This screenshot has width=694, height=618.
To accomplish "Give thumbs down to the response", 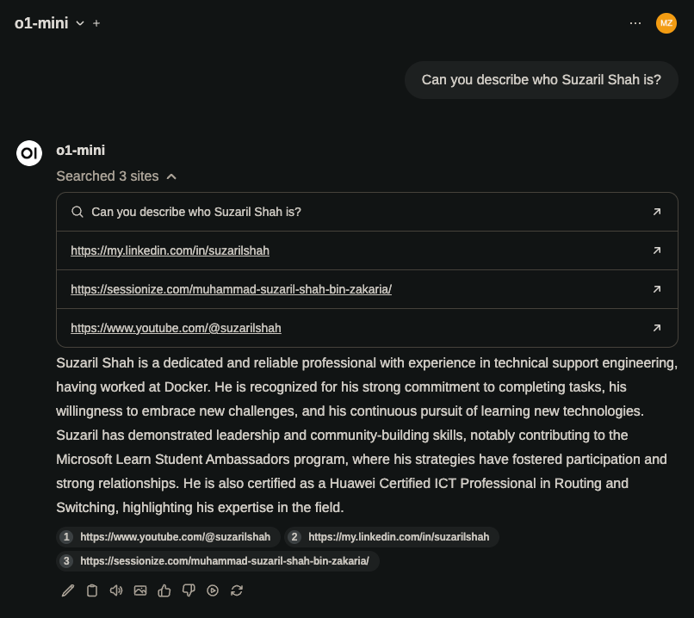I will (189, 590).
